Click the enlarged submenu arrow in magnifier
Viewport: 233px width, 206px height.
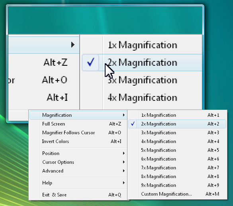tap(72, 45)
